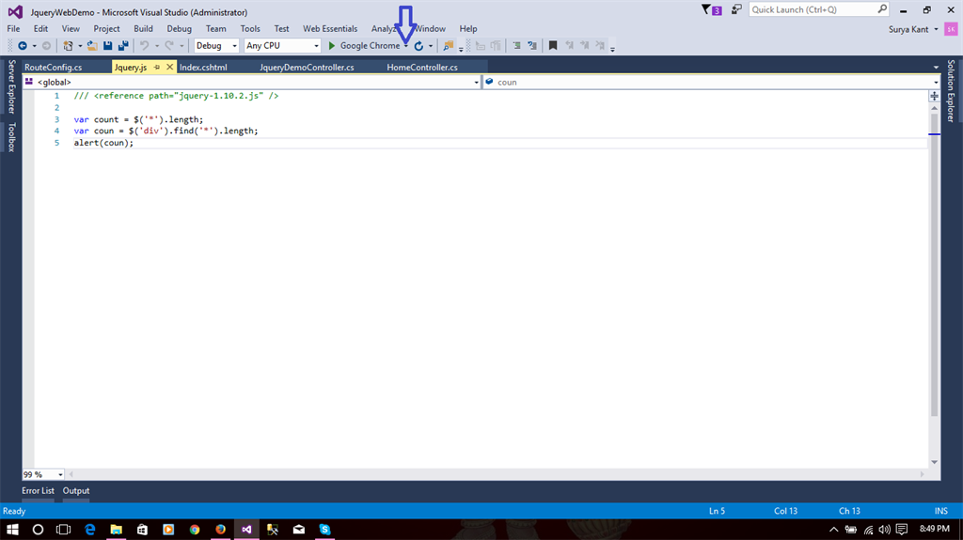Expand the Refresh browser dropdown arrow

tap(431, 46)
